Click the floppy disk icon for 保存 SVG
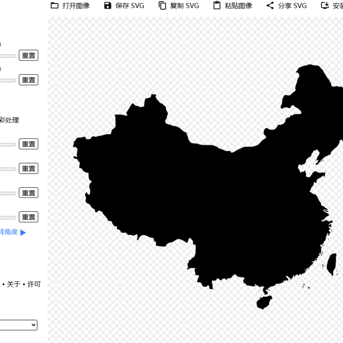 coord(108,6)
